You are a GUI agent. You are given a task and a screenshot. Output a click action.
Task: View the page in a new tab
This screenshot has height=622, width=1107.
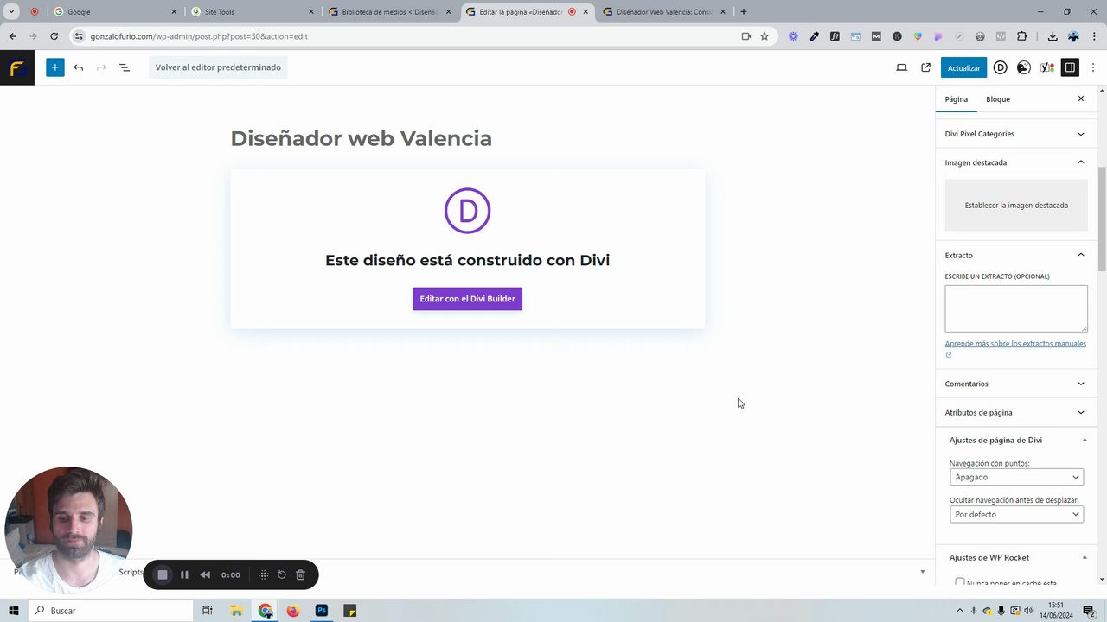925,67
